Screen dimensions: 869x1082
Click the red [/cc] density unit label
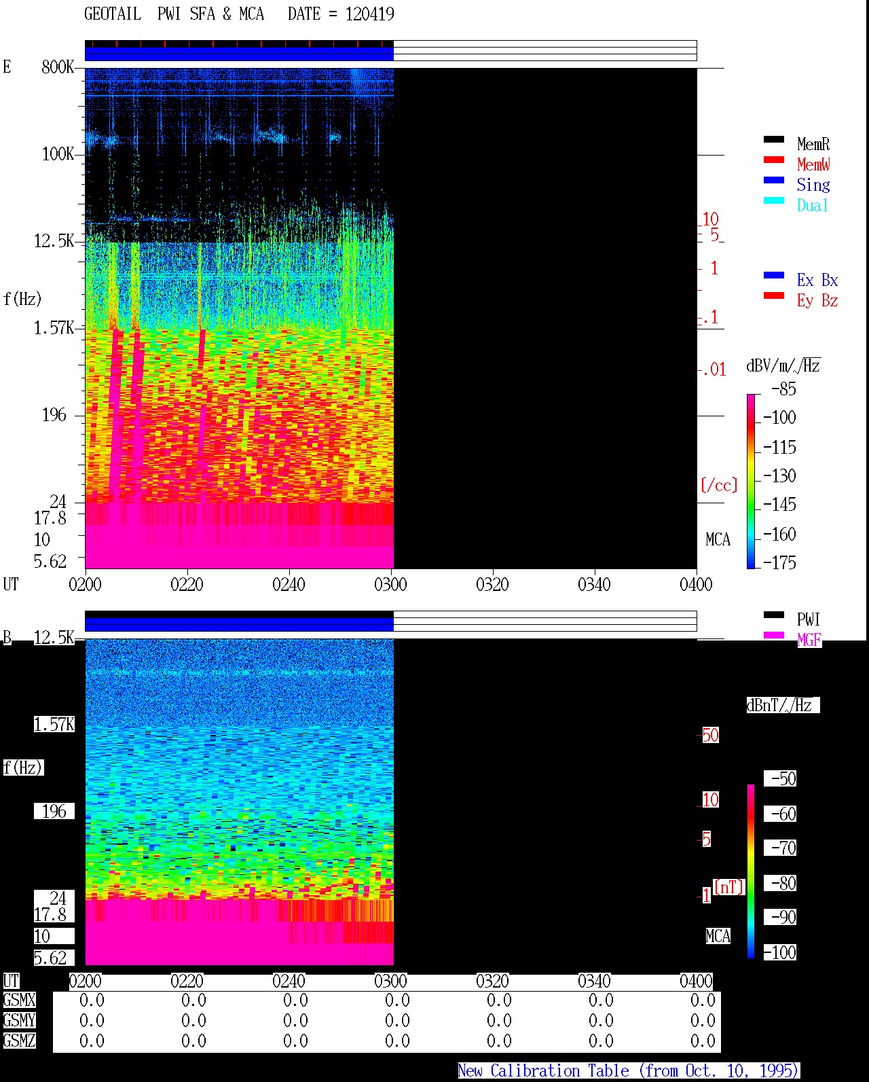719,485
